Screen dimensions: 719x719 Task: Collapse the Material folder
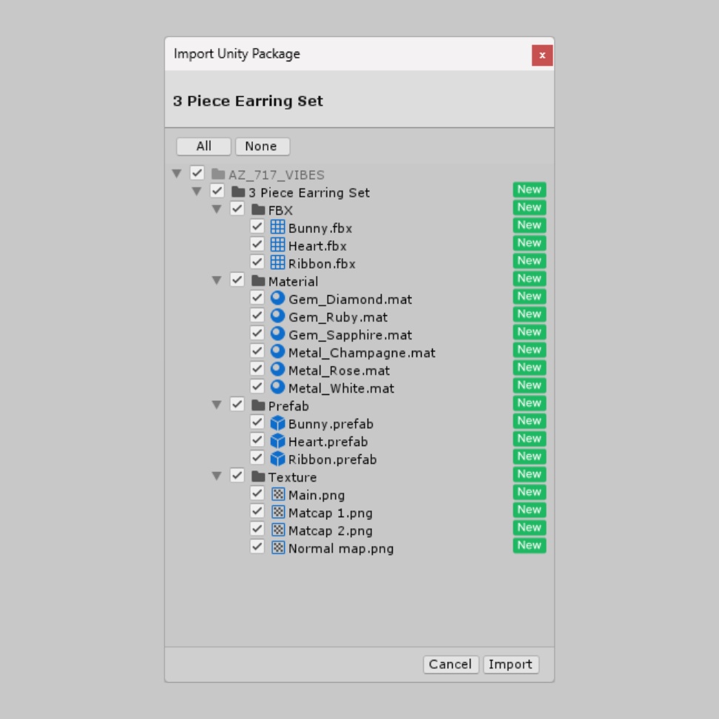(217, 281)
